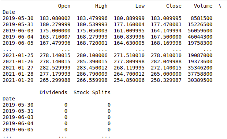Click Volume value 35346200
This screenshot has width=227, height=139.
(x=200, y=68)
